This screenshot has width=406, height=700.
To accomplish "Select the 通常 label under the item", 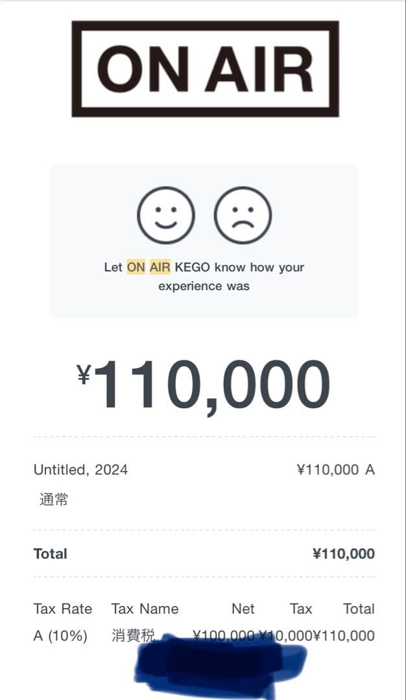I will [x=54, y=500].
